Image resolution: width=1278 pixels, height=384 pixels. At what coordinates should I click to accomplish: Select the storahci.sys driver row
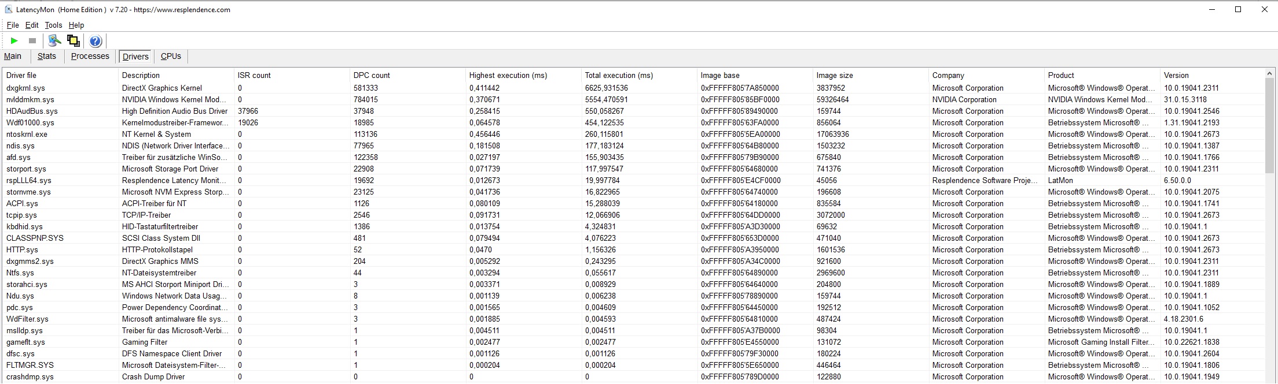tap(634, 284)
